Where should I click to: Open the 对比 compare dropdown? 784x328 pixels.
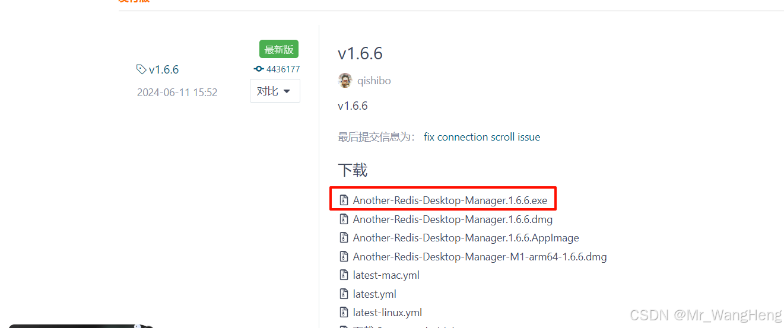point(275,91)
